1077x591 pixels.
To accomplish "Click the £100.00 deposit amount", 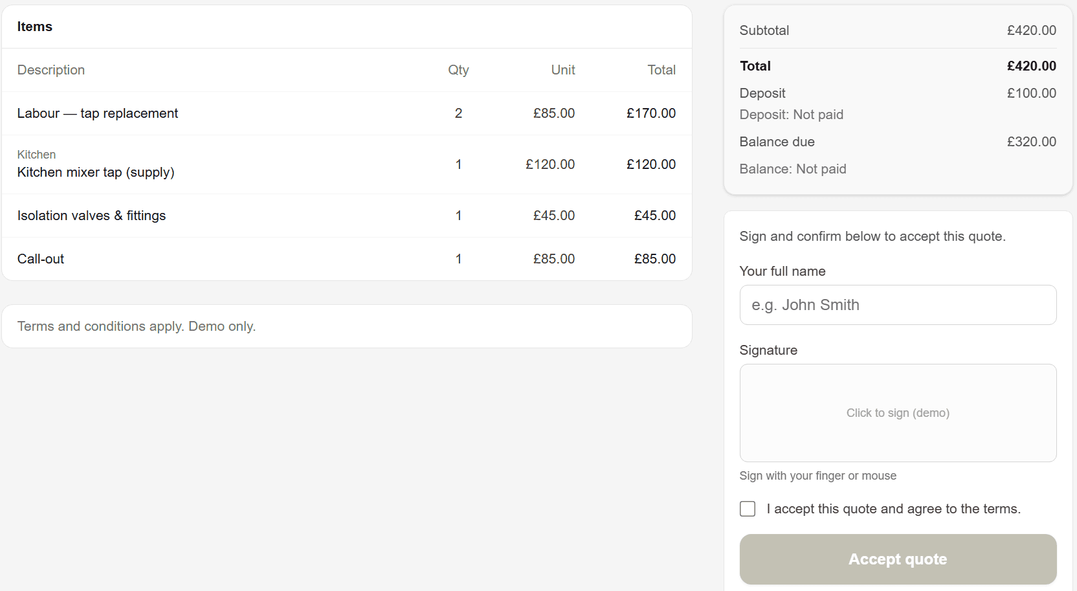I will coord(1031,93).
